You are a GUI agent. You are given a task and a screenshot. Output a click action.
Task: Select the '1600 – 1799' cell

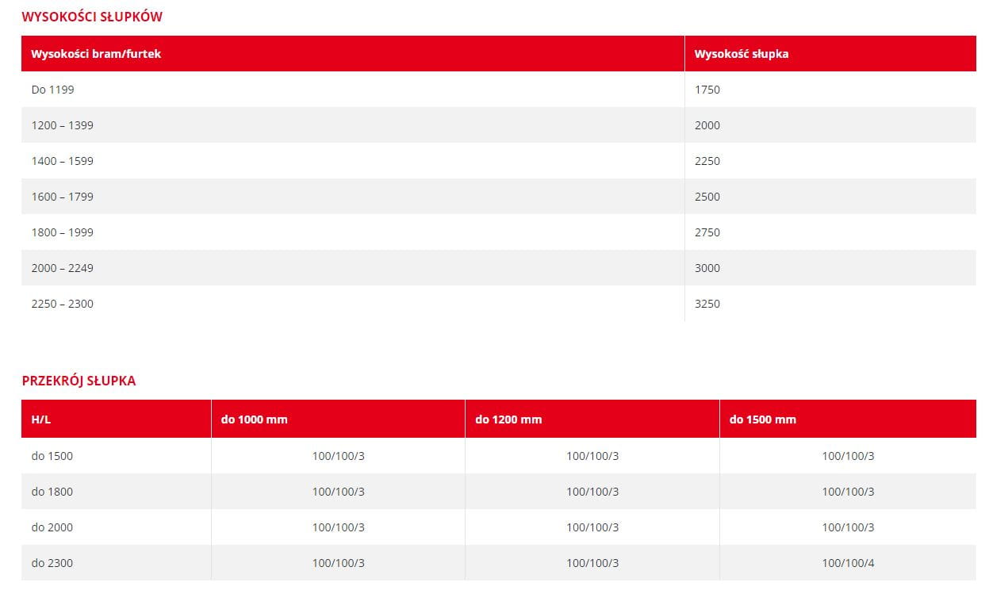[353, 197]
